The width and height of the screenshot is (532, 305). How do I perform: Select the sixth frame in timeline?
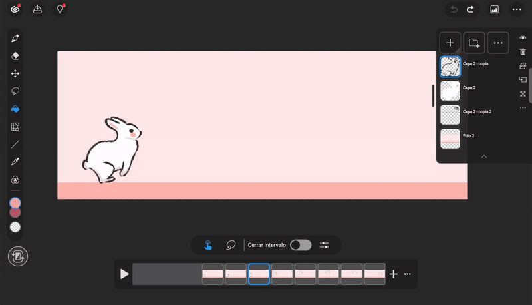click(329, 274)
